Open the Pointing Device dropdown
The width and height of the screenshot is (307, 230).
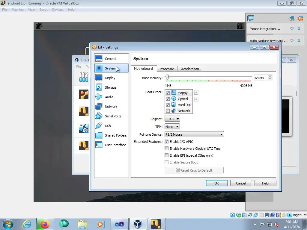194,134
